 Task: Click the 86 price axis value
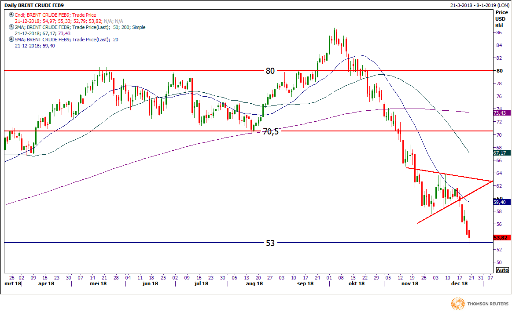coord(499,33)
